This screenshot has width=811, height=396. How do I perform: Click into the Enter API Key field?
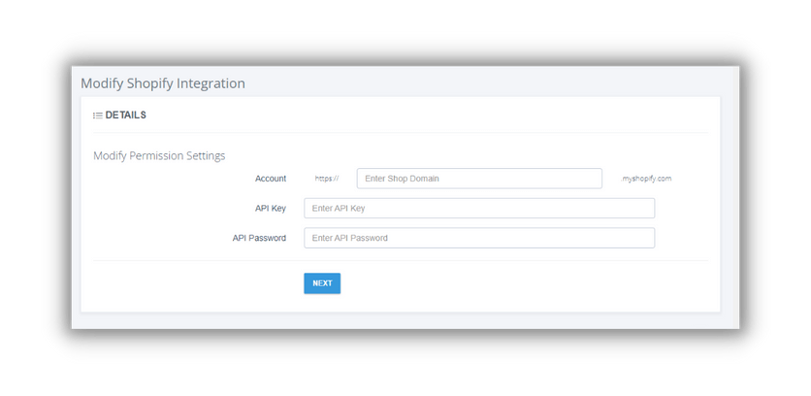coord(479,208)
